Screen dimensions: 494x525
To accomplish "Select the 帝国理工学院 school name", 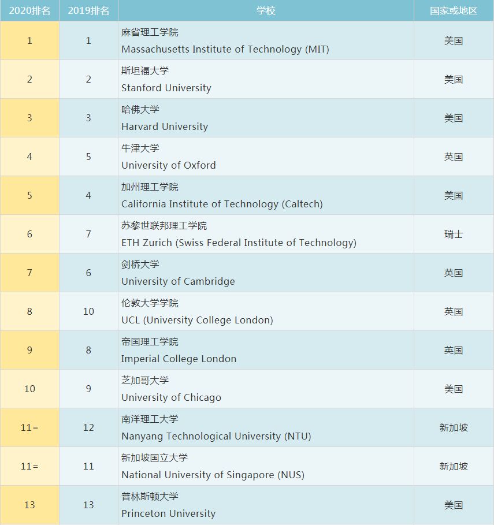I will (150, 341).
